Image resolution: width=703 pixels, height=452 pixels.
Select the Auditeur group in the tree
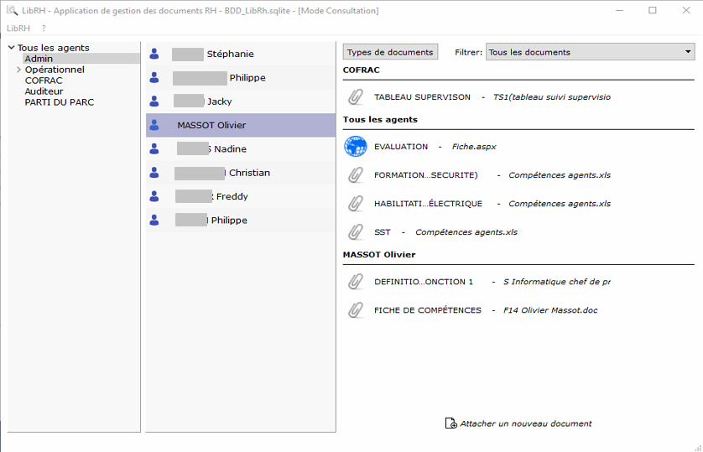(44, 91)
